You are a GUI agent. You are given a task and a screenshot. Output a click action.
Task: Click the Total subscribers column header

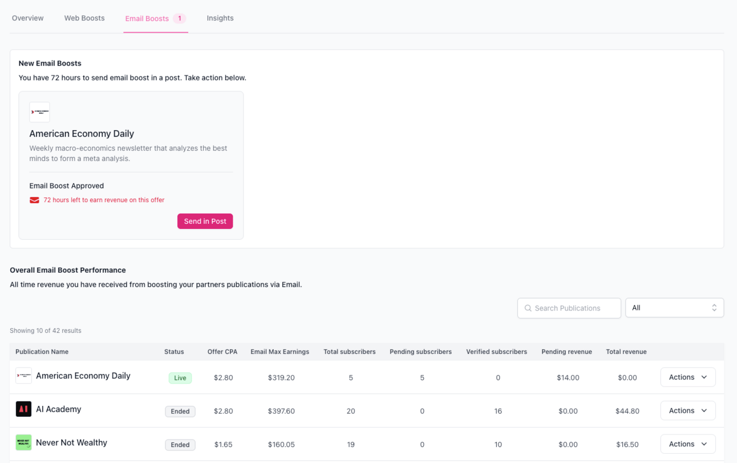click(350, 352)
